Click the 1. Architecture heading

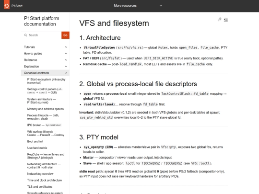[100, 38]
